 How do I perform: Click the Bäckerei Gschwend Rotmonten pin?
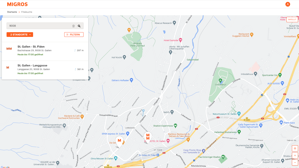pos(82,116)
